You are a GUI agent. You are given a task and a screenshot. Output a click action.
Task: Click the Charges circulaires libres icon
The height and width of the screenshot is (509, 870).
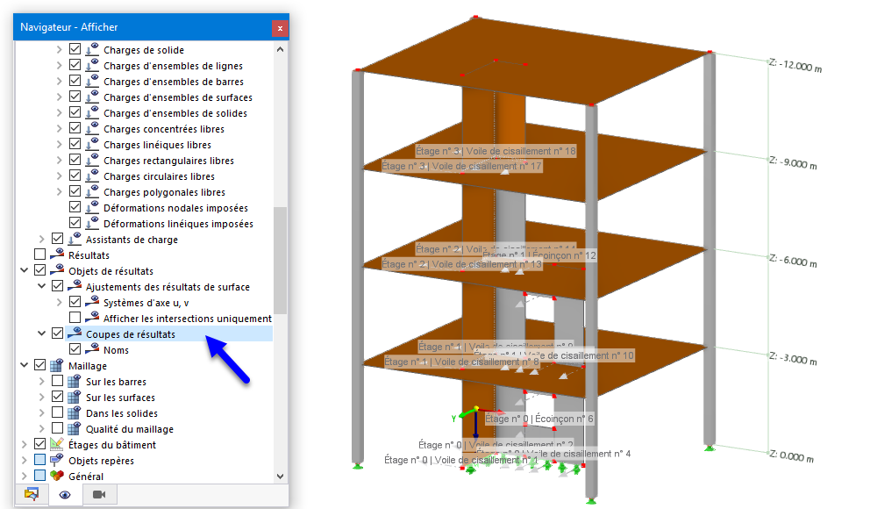coord(92,176)
